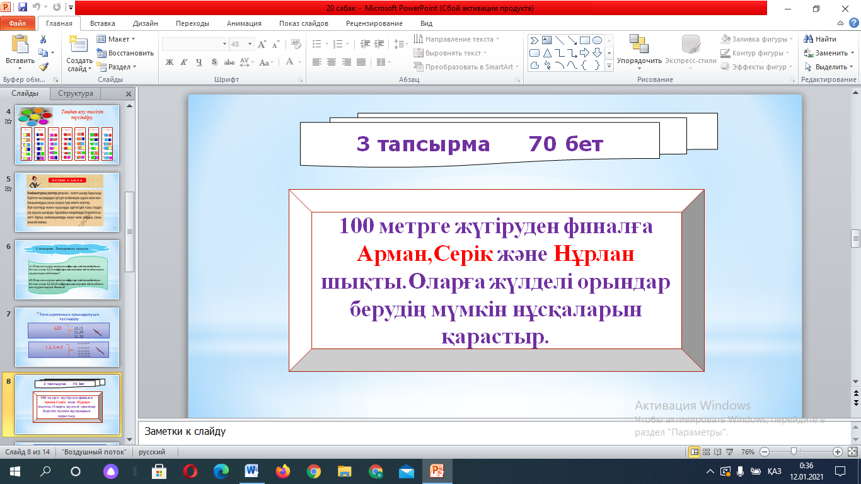Align text left
This screenshot has width=861, height=484.
point(317,62)
